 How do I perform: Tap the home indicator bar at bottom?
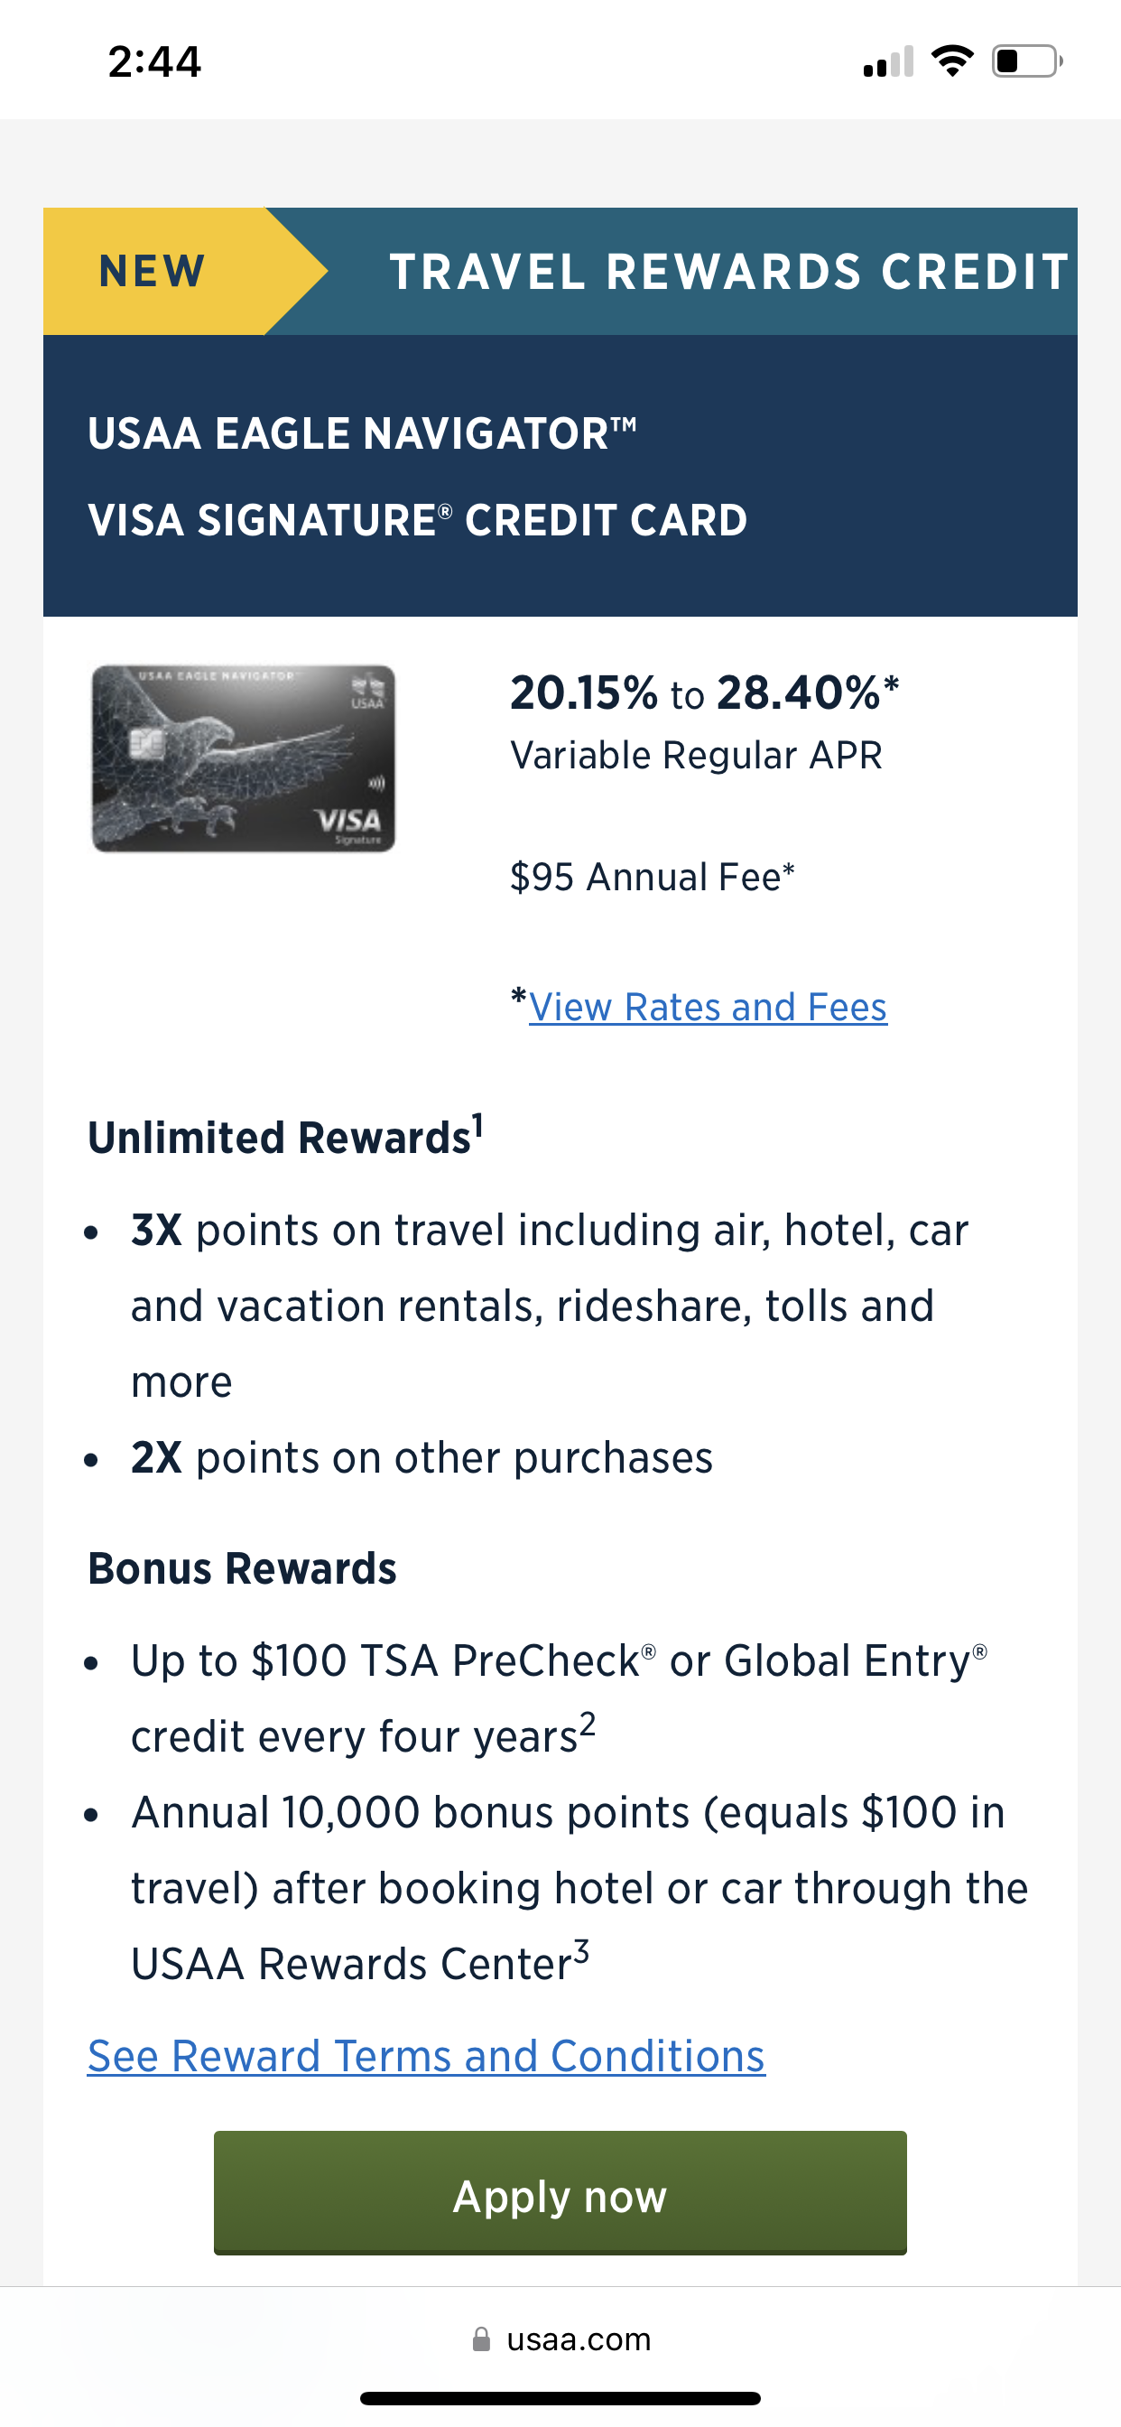[x=560, y=2398]
